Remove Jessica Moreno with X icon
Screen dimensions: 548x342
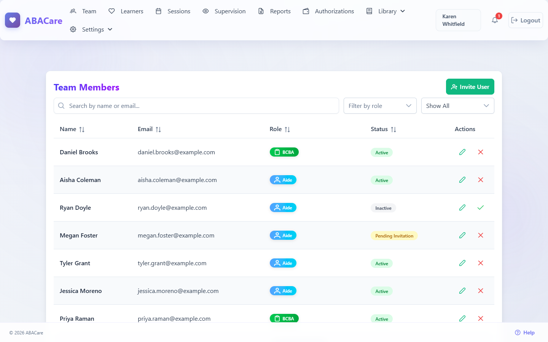click(481, 291)
